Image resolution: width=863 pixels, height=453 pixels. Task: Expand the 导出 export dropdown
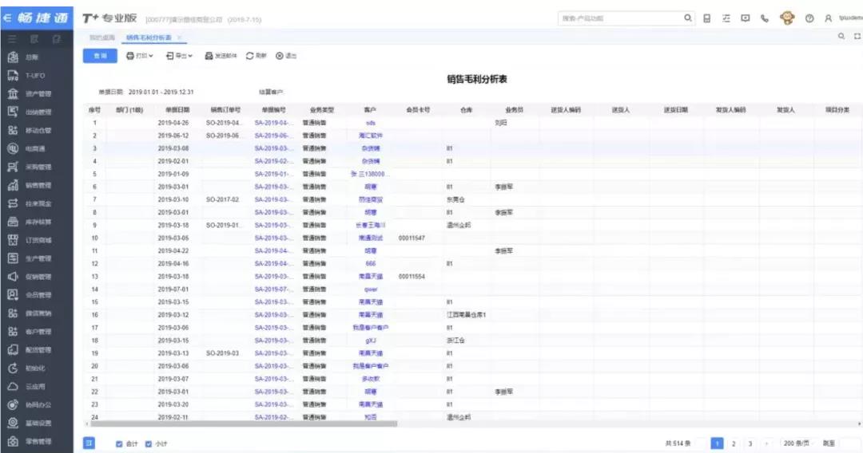pos(179,56)
